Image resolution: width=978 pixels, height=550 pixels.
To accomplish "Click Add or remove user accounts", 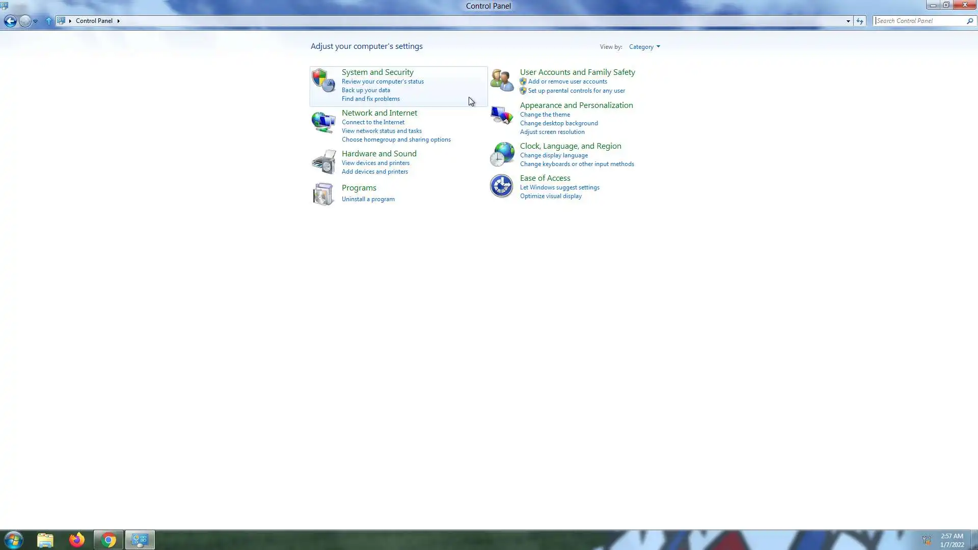I will pos(567,81).
